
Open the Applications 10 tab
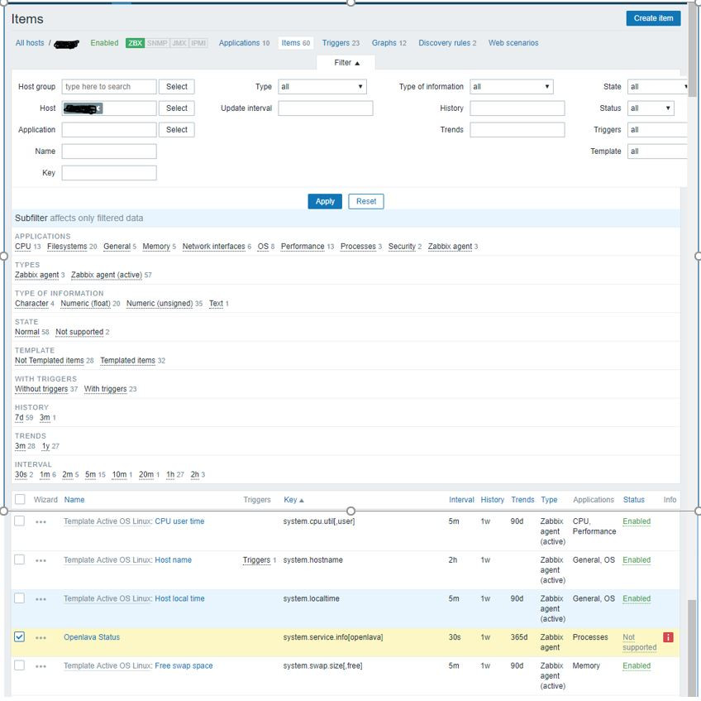pyautogui.click(x=244, y=43)
